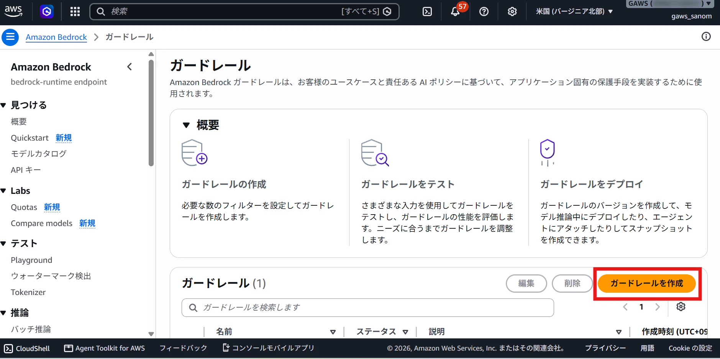This screenshot has width=720, height=359.
Task: Open Cookie の設定 in footer
Action: coord(690,348)
